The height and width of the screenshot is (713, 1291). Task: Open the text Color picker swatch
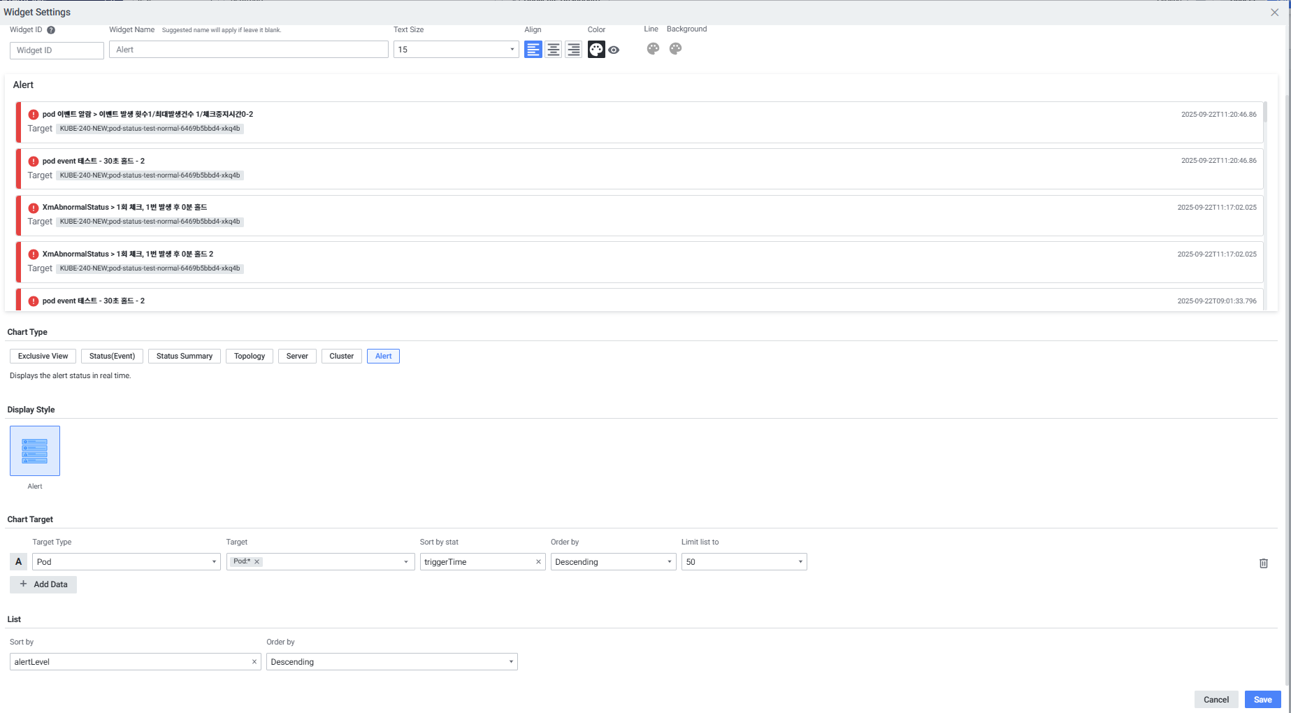pos(596,50)
